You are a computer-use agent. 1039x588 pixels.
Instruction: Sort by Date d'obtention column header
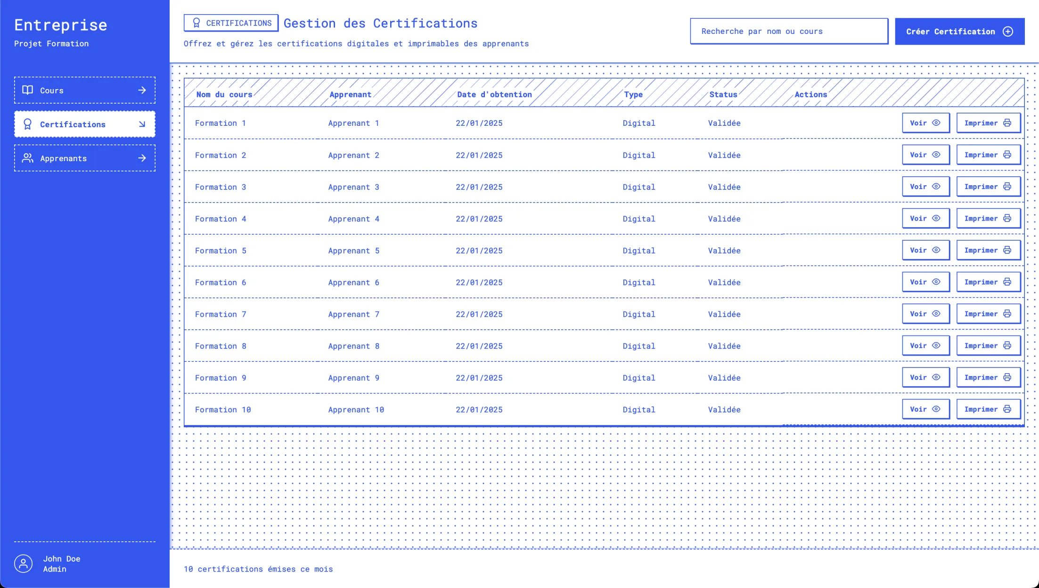494,94
